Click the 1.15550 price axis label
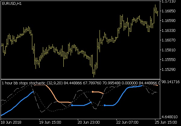This screenshot has height=126, width=181. (x=169, y=60)
